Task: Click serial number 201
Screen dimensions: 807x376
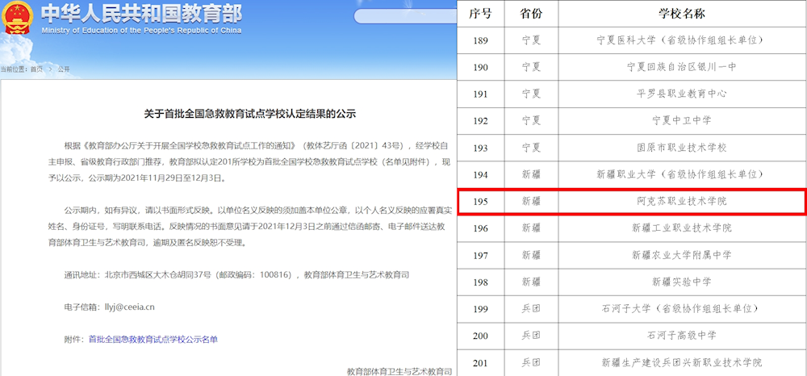Action: pos(479,362)
